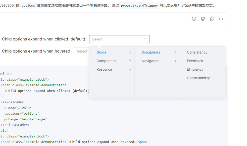The image size is (247, 146).
Task: Select the Guide cascader option
Action: (101, 52)
